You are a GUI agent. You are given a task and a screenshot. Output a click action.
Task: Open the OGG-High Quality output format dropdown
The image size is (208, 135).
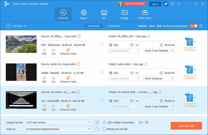coord(59,123)
